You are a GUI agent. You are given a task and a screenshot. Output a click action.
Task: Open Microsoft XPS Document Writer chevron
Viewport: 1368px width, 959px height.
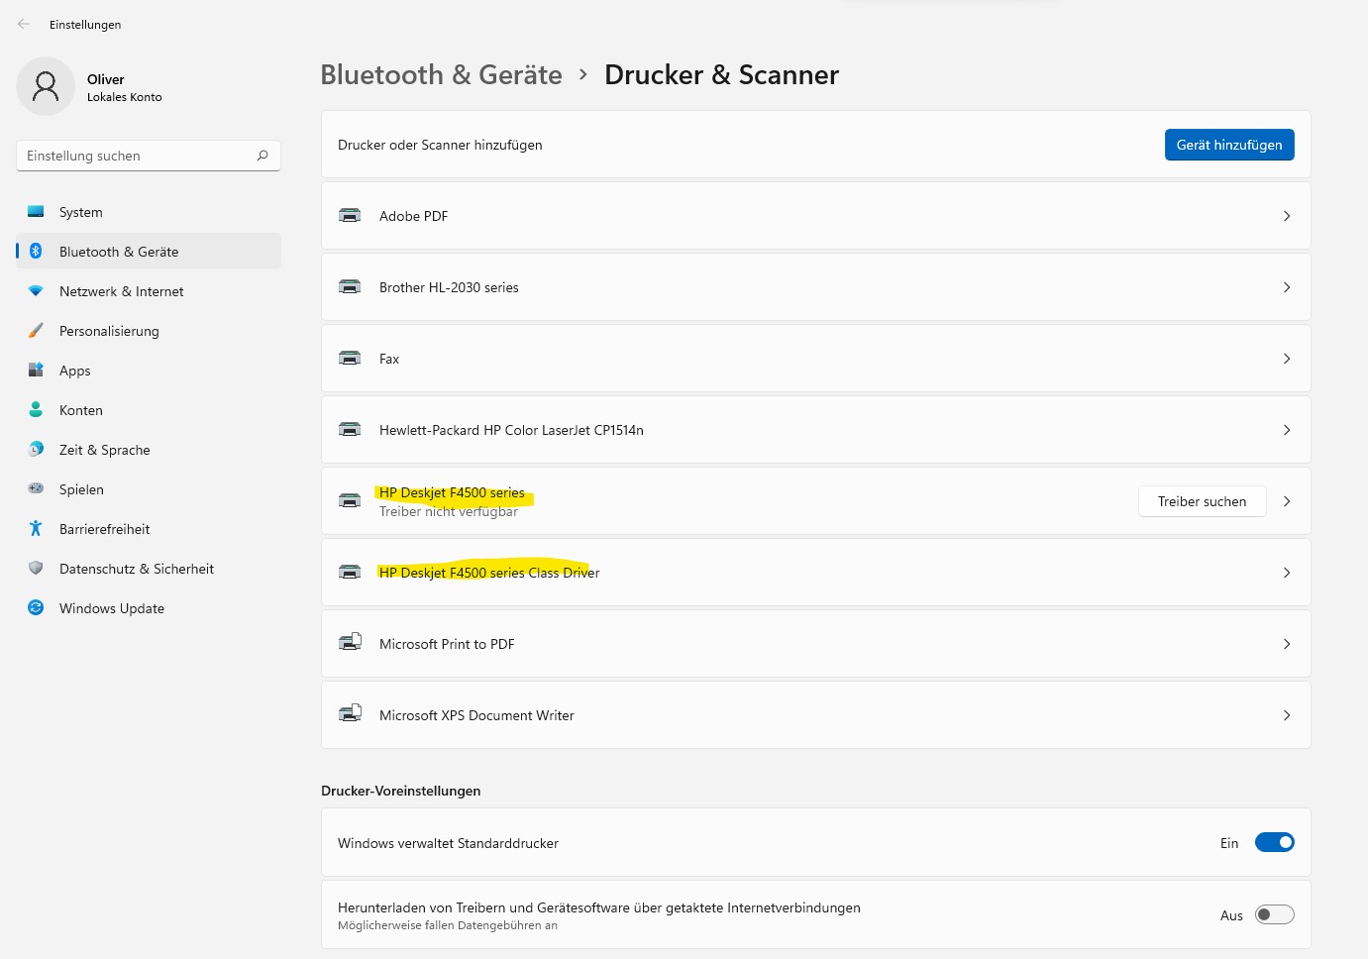point(1287,715)
